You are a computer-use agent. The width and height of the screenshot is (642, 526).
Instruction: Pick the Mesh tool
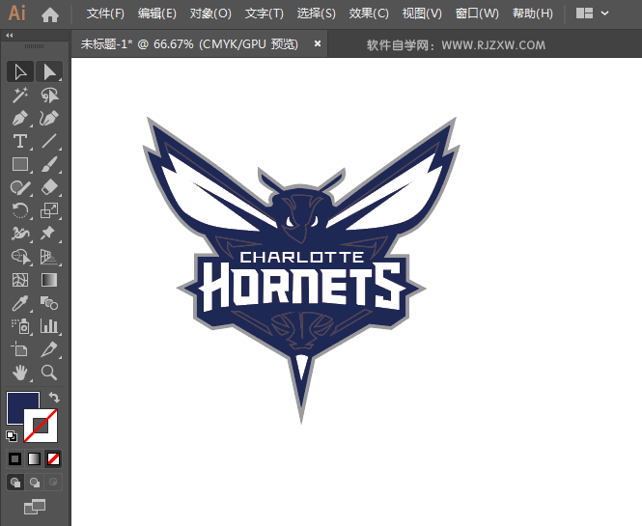point(20,280)
